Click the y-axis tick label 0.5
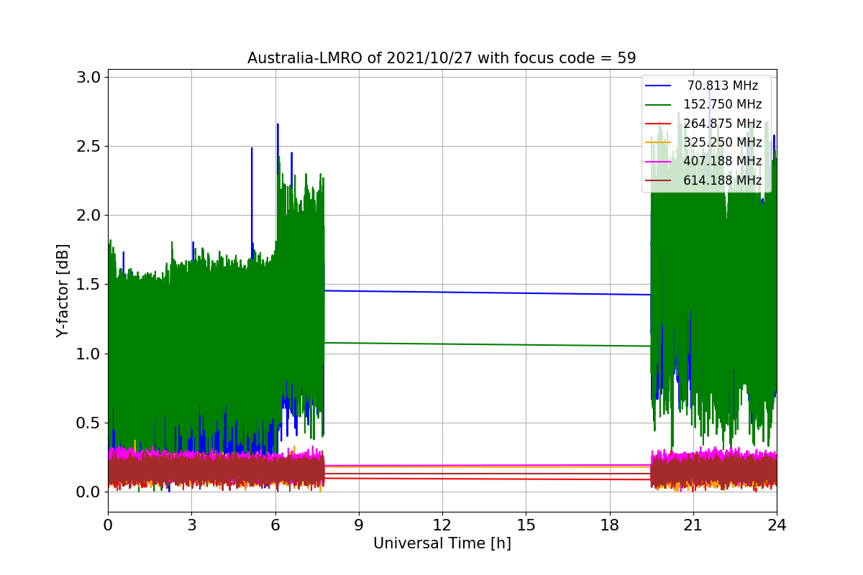This screenshot has height=575, width=863. (x=88, y=423)
